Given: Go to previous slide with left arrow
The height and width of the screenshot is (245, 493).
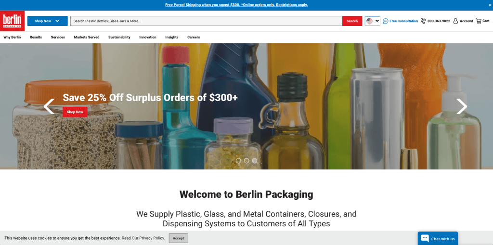Looking at the screenshot, I should 49,106.
